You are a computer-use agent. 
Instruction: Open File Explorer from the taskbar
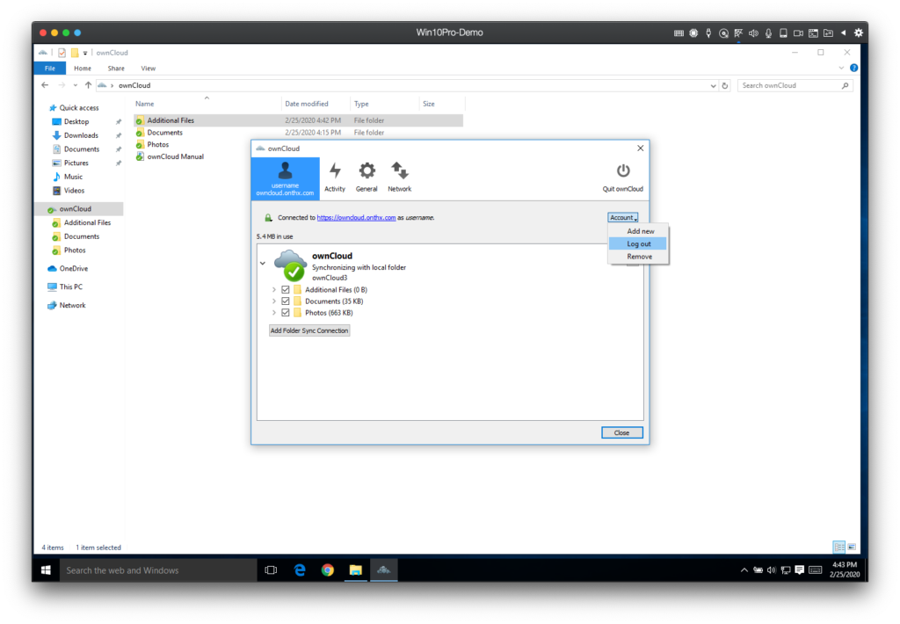tap(356, 570)
